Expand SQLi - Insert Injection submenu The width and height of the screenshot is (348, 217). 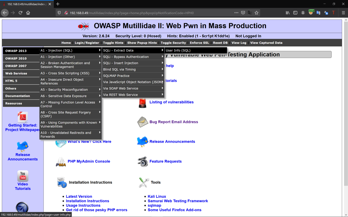133,63
